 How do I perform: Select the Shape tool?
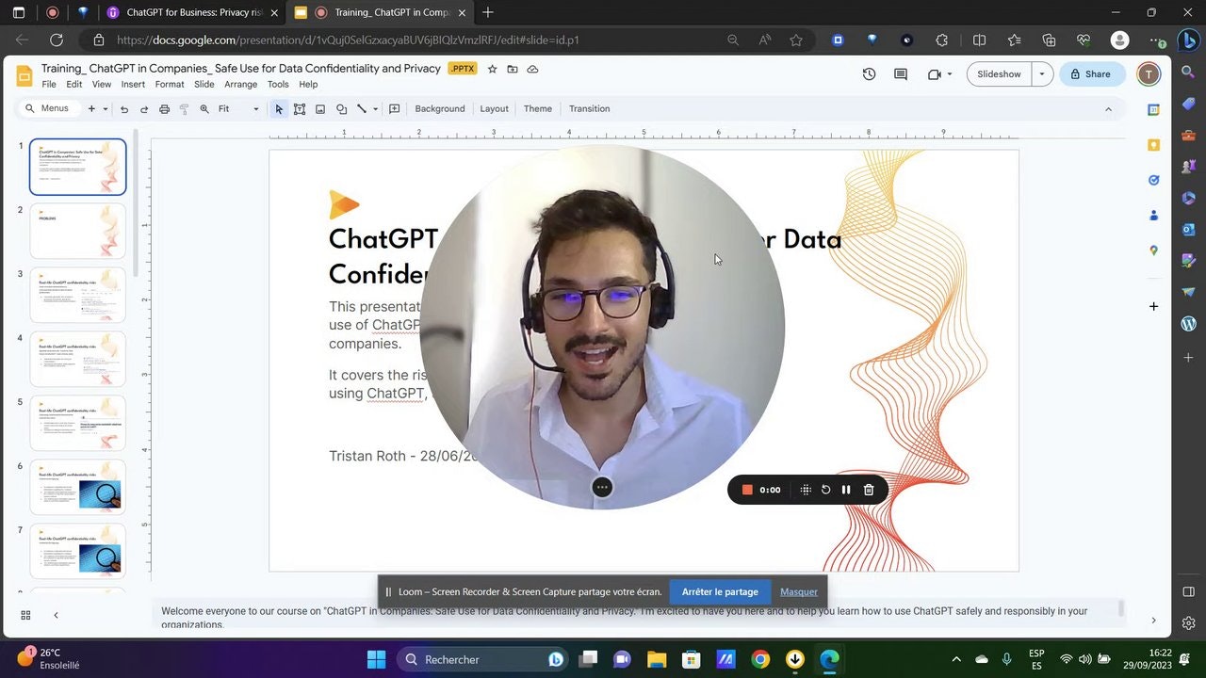tap(341, 108)
